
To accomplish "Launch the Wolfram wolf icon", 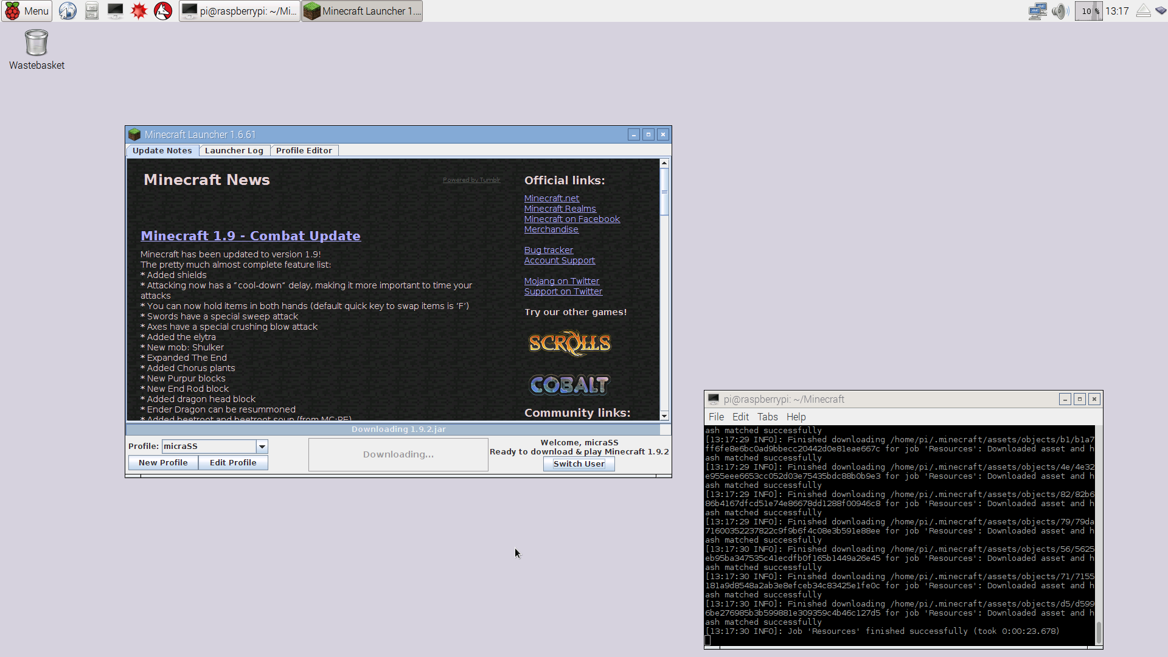I will 163,11.
